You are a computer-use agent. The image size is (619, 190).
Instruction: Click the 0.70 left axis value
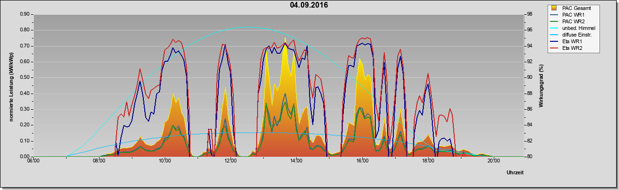(x=25, y=46)
